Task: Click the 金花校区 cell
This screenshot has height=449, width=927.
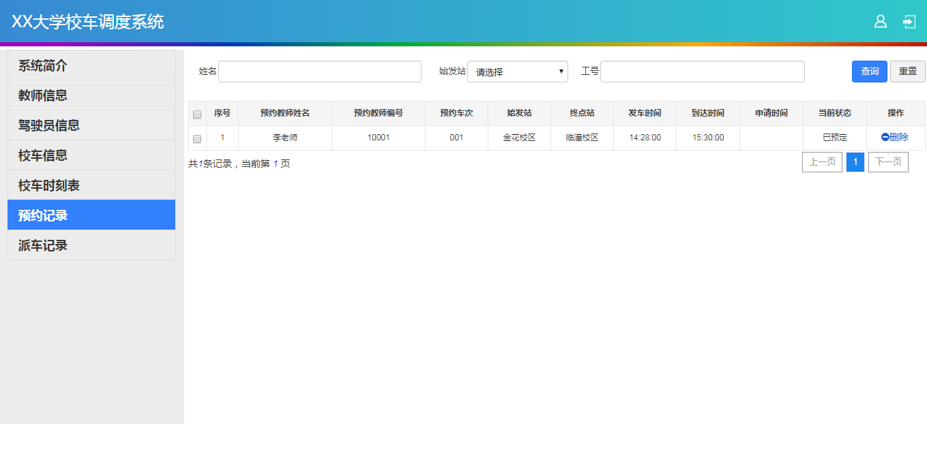Action: pyautogui.click(x=519, y=138)
